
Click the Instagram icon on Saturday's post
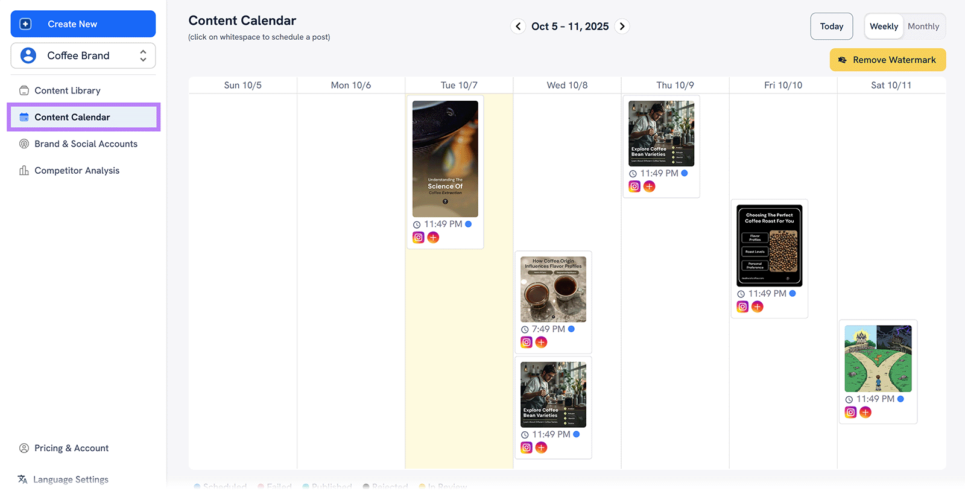(x=850, y=412)
